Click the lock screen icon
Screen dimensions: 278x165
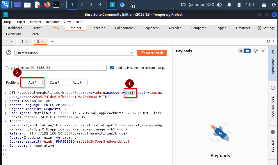click(264, 5)
